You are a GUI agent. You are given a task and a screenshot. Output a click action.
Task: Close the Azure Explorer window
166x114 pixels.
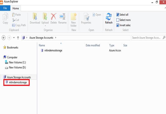163,2
